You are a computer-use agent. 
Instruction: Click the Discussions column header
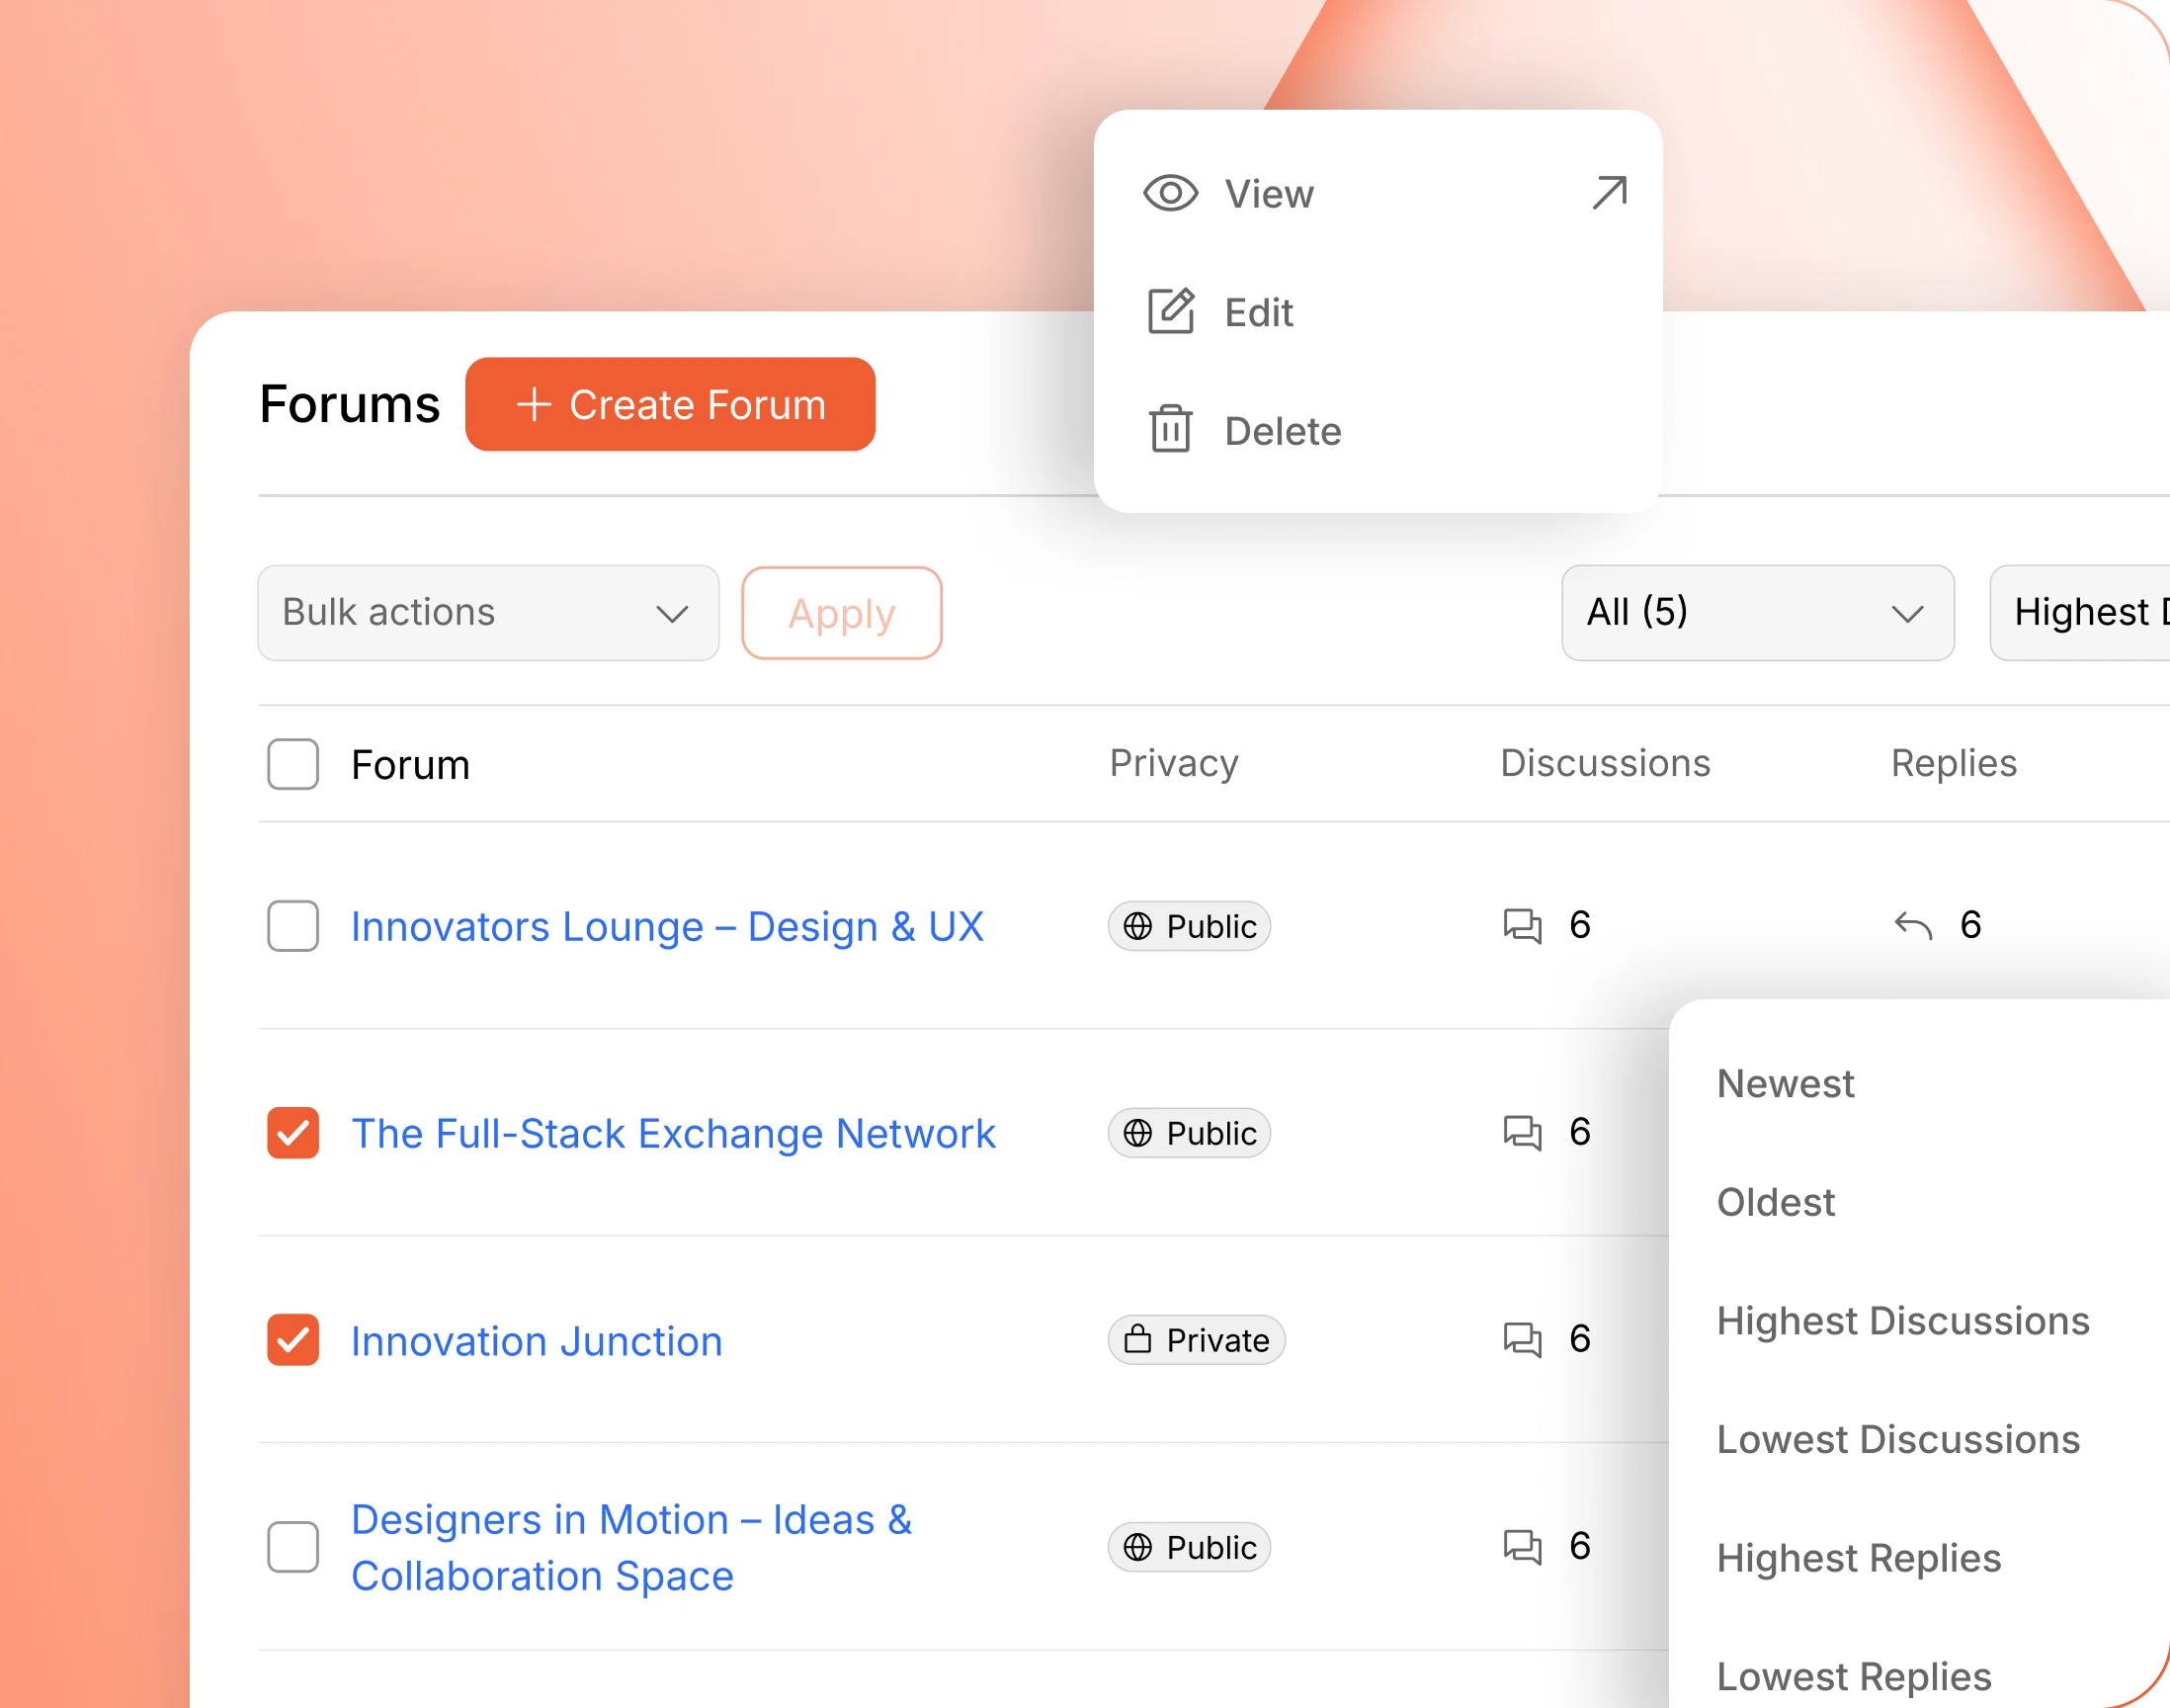[x=1605, y=763]
